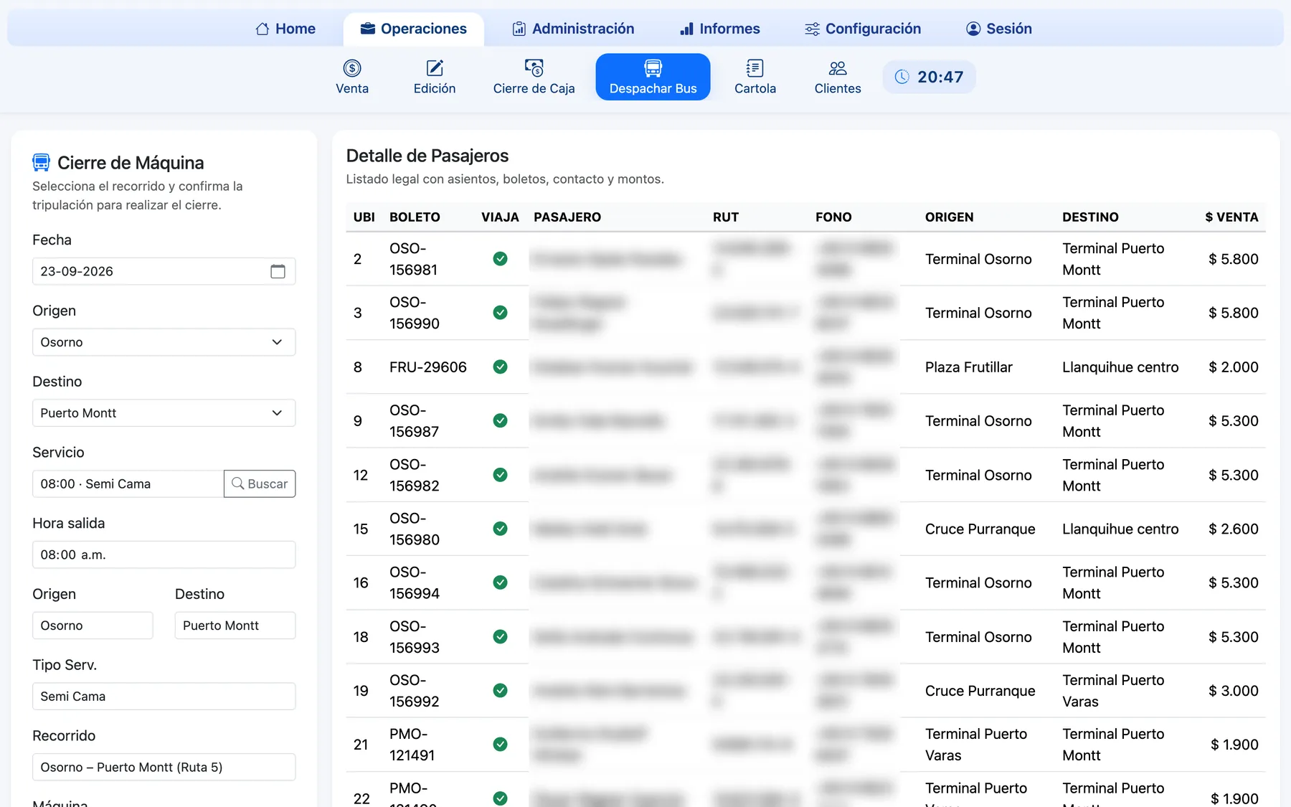Open the Administración tab
The width and height of the screenshot is (1291, 807).
tap(573, 29)
